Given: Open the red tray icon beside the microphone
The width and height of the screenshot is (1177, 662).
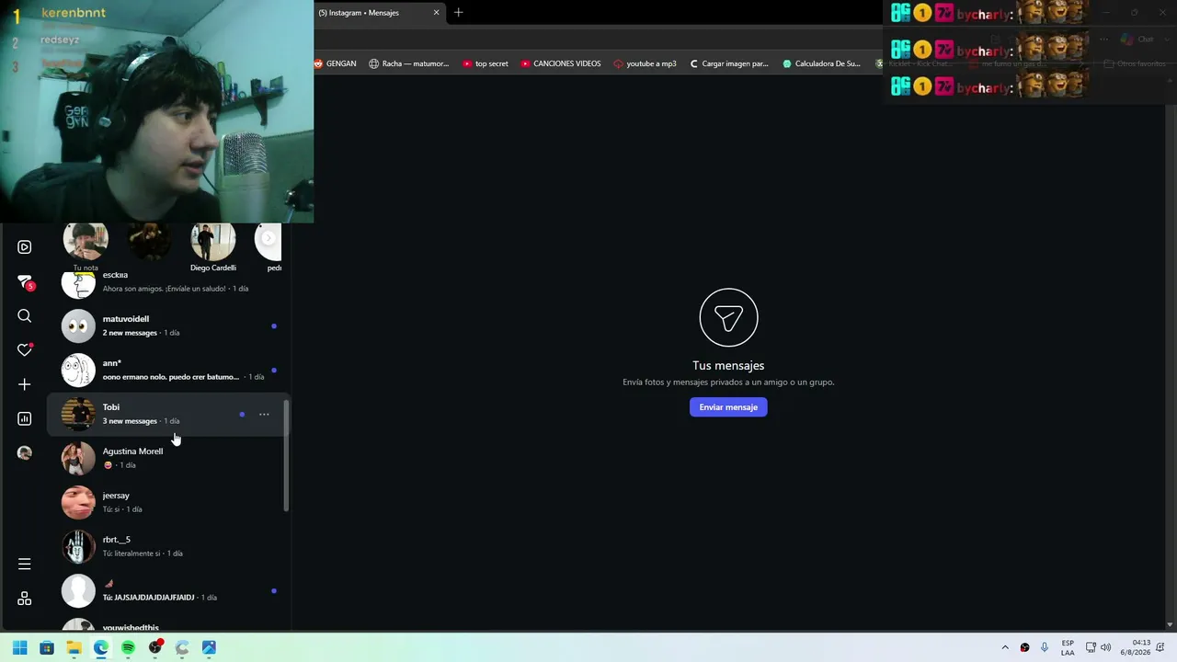Looking at the screenshot, I should (x=1025, y=647).
